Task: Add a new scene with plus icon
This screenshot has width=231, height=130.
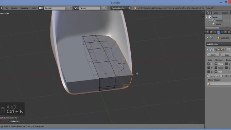Action: (102, 8)
